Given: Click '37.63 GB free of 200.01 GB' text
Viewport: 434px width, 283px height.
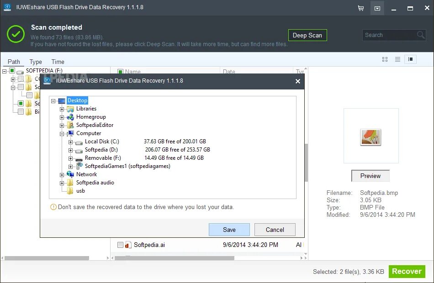Looking at the screenshot, I should [175, 141].
